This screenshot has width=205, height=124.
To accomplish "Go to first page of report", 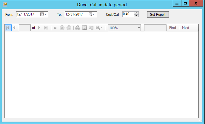I will pos(8,28).
